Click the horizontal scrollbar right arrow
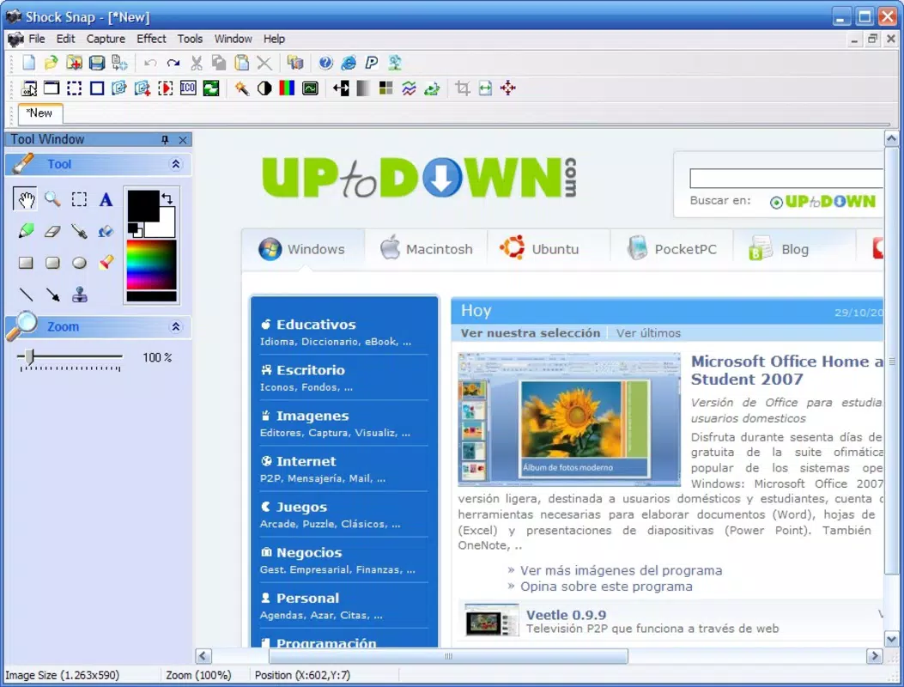Screen dimensions: 904x687 coord(875,656)
